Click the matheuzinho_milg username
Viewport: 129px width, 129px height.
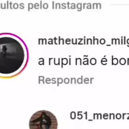click(84, 41)
